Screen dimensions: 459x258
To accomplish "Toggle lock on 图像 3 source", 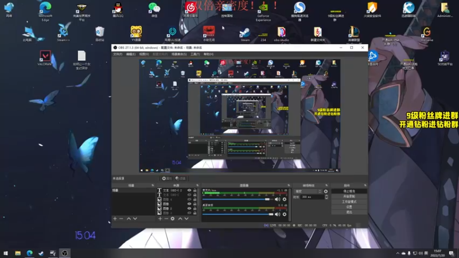I will (195, 213).
